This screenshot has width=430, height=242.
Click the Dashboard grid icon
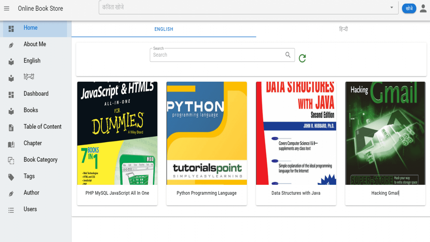[x=11, y=95]
